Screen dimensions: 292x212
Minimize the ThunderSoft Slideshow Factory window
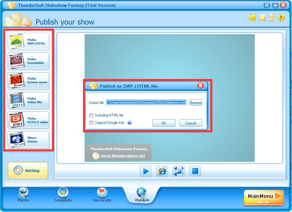[x=267, y=5]
